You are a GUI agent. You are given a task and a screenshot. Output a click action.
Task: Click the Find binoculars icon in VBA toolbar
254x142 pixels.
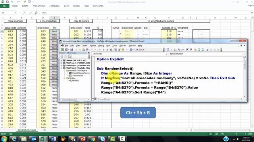click(87, 50)
